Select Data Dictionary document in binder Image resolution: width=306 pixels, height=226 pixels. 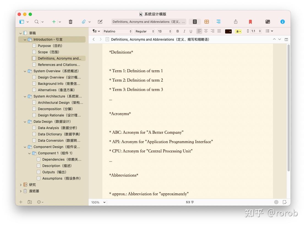(x=59, y=134)
